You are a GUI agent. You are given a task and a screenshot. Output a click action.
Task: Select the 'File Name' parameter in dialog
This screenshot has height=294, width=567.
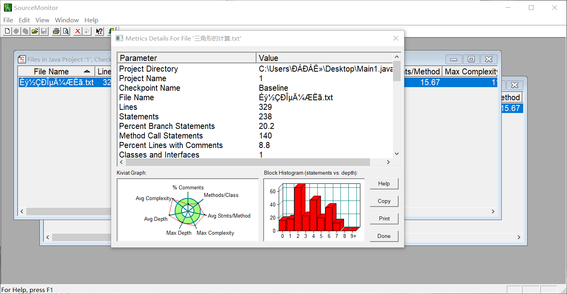click(137, 97)
